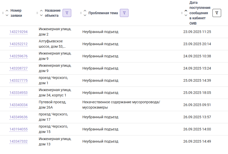Click the Проблемная тема column header
This screenshot has width=228, height=154.
point(103,13)
